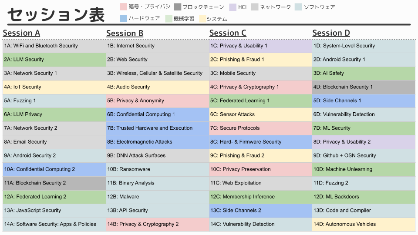Select the 6B: Confidential Computing 1 cell
Image resolution: width=418 pixels, height=235 pixels.
[158, 114]
